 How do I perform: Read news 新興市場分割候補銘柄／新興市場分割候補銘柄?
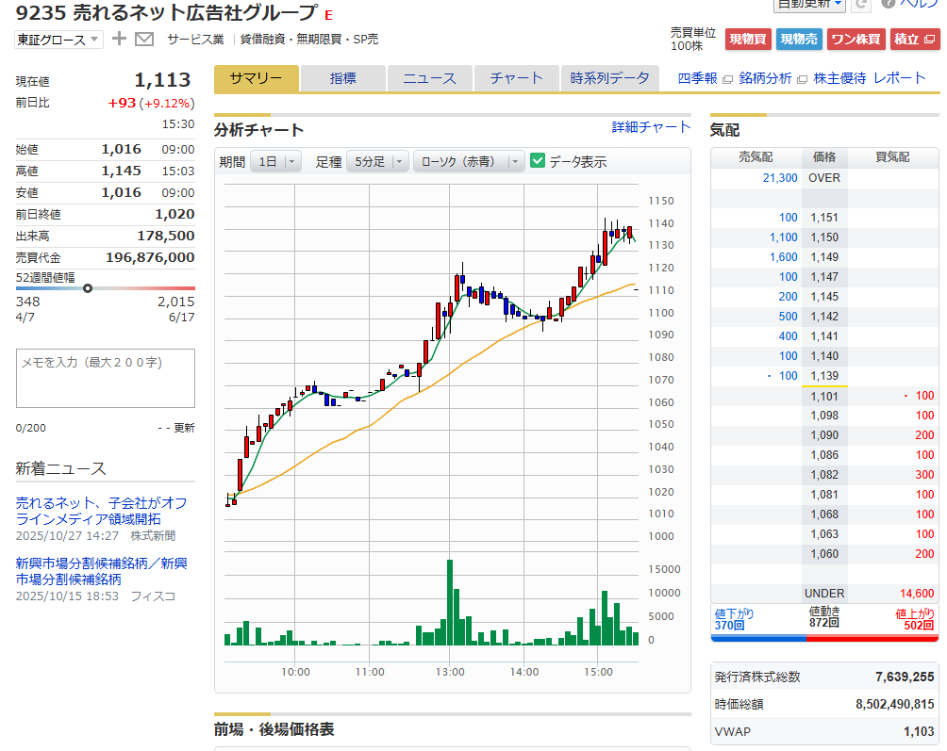[101, 571]
